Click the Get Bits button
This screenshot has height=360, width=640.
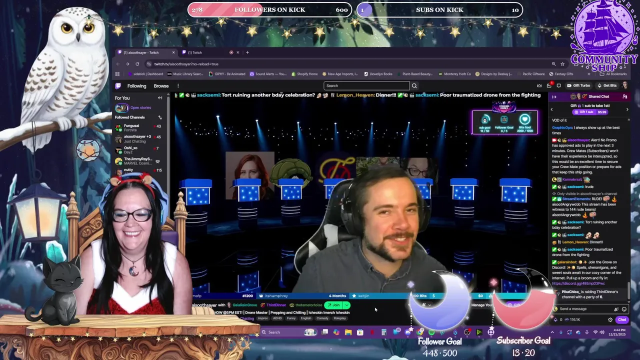point(607,85)
